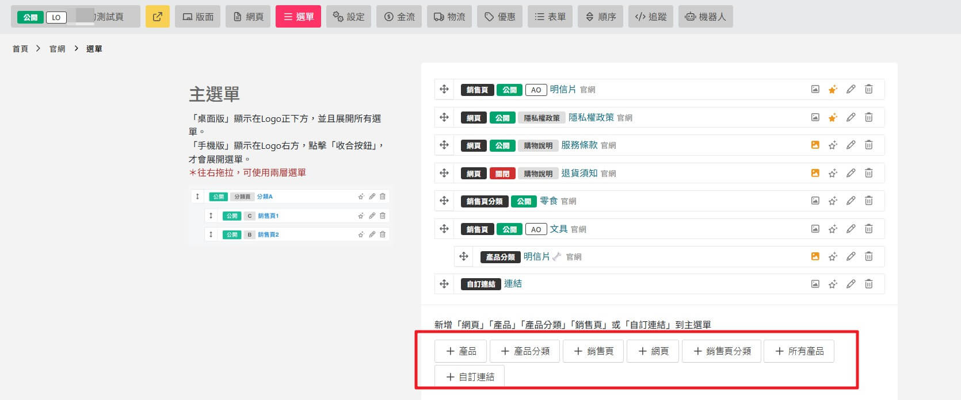This screenshot has height=400, width=961.
Task: Click the nested 明信片 product category drag handle
Action: tap(463, 256)
